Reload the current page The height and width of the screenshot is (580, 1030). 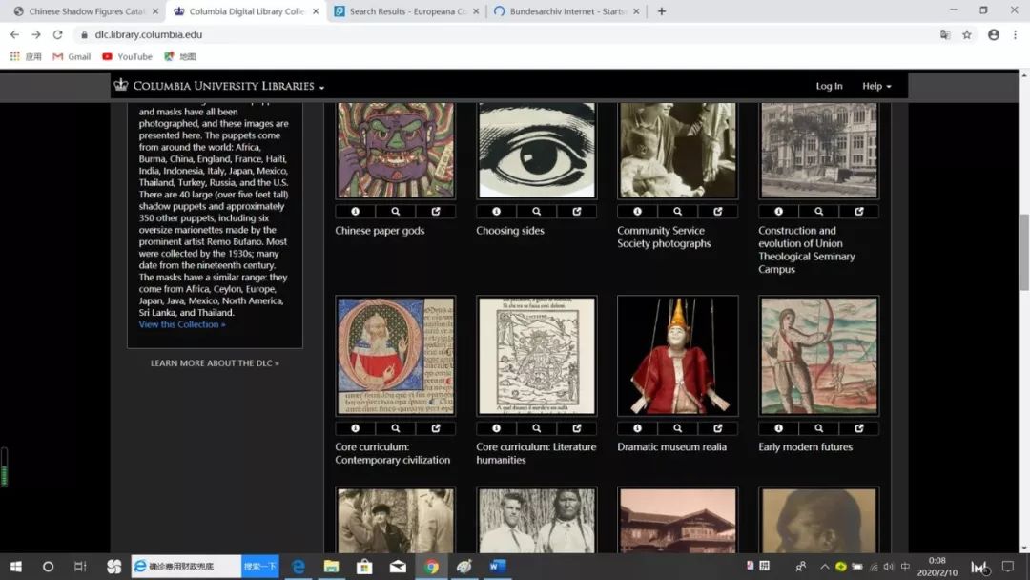[x=58, y=34]
